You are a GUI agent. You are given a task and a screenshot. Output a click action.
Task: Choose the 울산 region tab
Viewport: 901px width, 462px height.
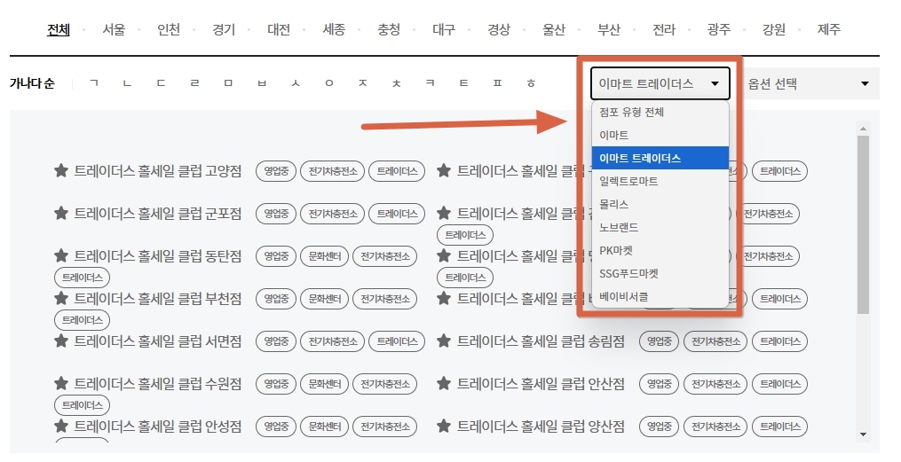coord(554,28)
